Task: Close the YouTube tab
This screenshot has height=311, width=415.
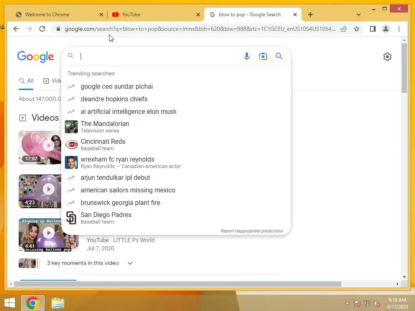Action: pos(198,15)
